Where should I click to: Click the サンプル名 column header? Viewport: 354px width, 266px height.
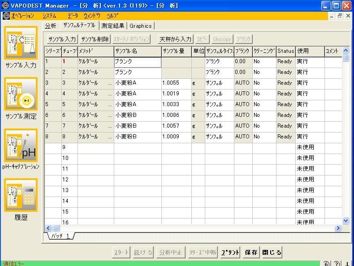point(138,51)
